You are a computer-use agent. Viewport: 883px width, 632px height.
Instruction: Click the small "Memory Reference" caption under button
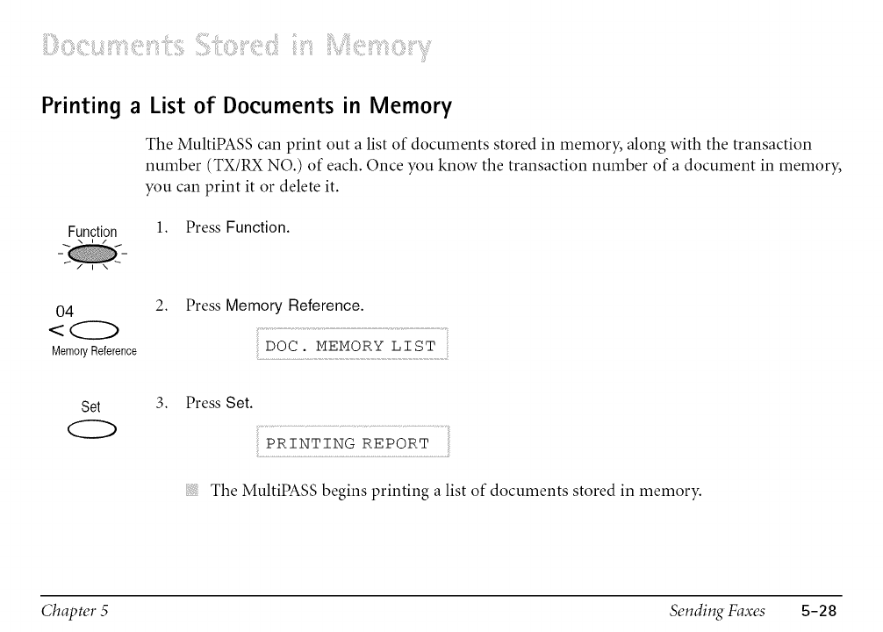[x=92, y=351]
